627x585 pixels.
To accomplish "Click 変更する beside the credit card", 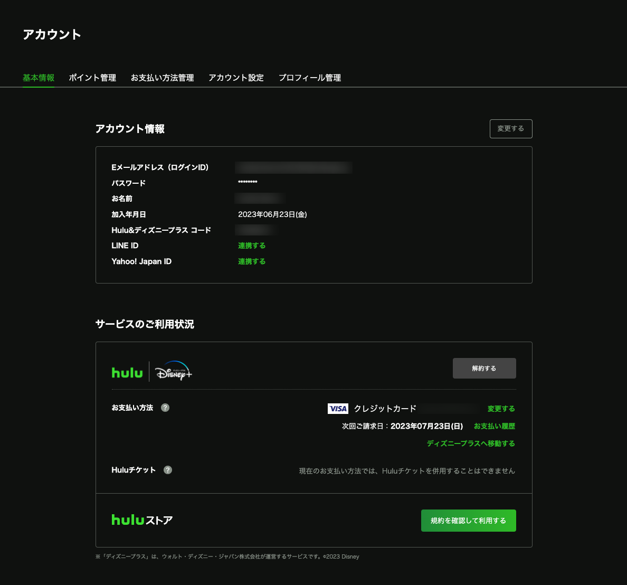I will click(x=501, y=409).
